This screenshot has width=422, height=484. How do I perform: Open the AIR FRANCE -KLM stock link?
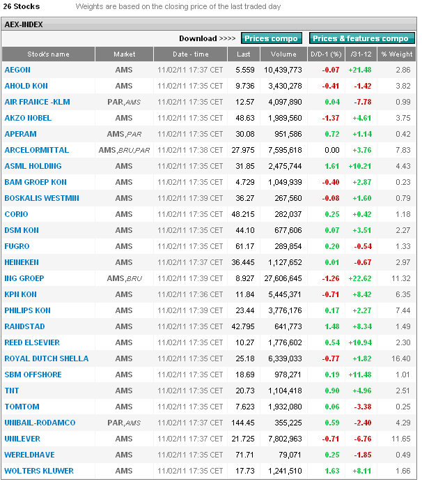(38, 103)
